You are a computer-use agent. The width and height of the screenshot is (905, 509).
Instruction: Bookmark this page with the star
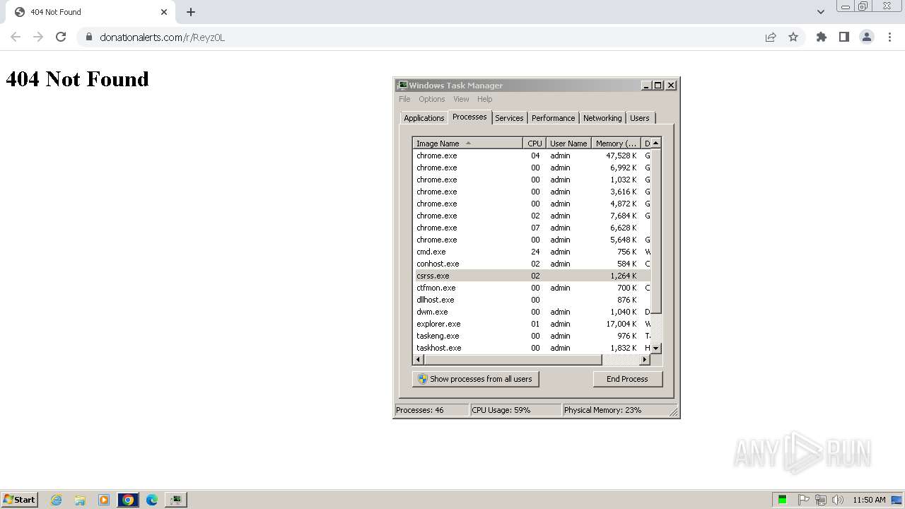793,37
